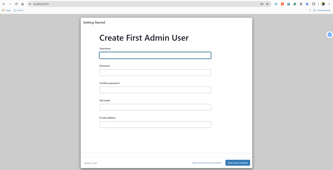
Task: Open the Google Translate extension
Action: coord(307,4)
